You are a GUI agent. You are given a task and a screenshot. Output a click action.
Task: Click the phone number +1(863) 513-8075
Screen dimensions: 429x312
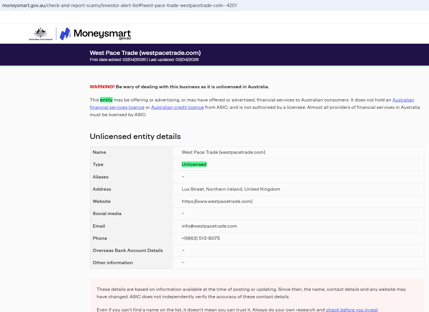201,238
